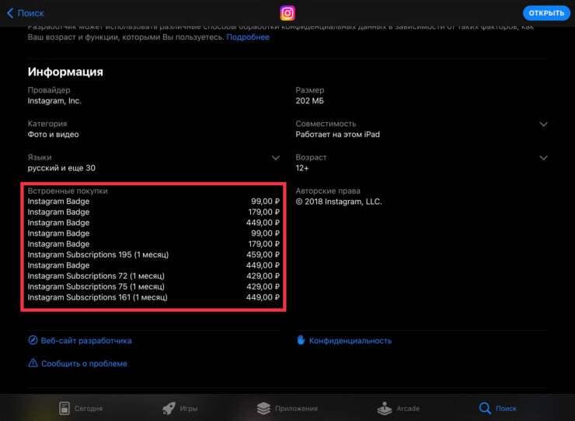Viewport: 575px width, 421px height.
Task: Select Instagram Subscriptions 195 purchase row
Action: pyautogui.click(x=153, y=254)
